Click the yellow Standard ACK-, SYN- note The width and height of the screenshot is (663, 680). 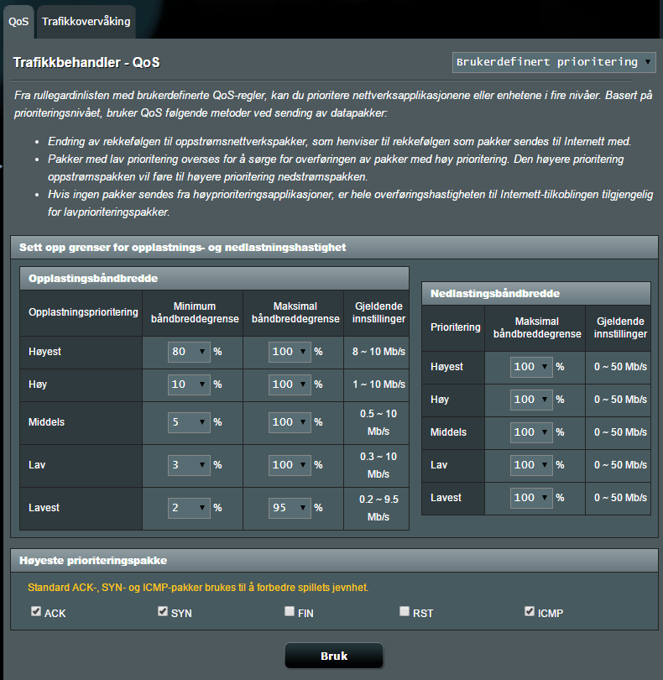coord(198,588)
